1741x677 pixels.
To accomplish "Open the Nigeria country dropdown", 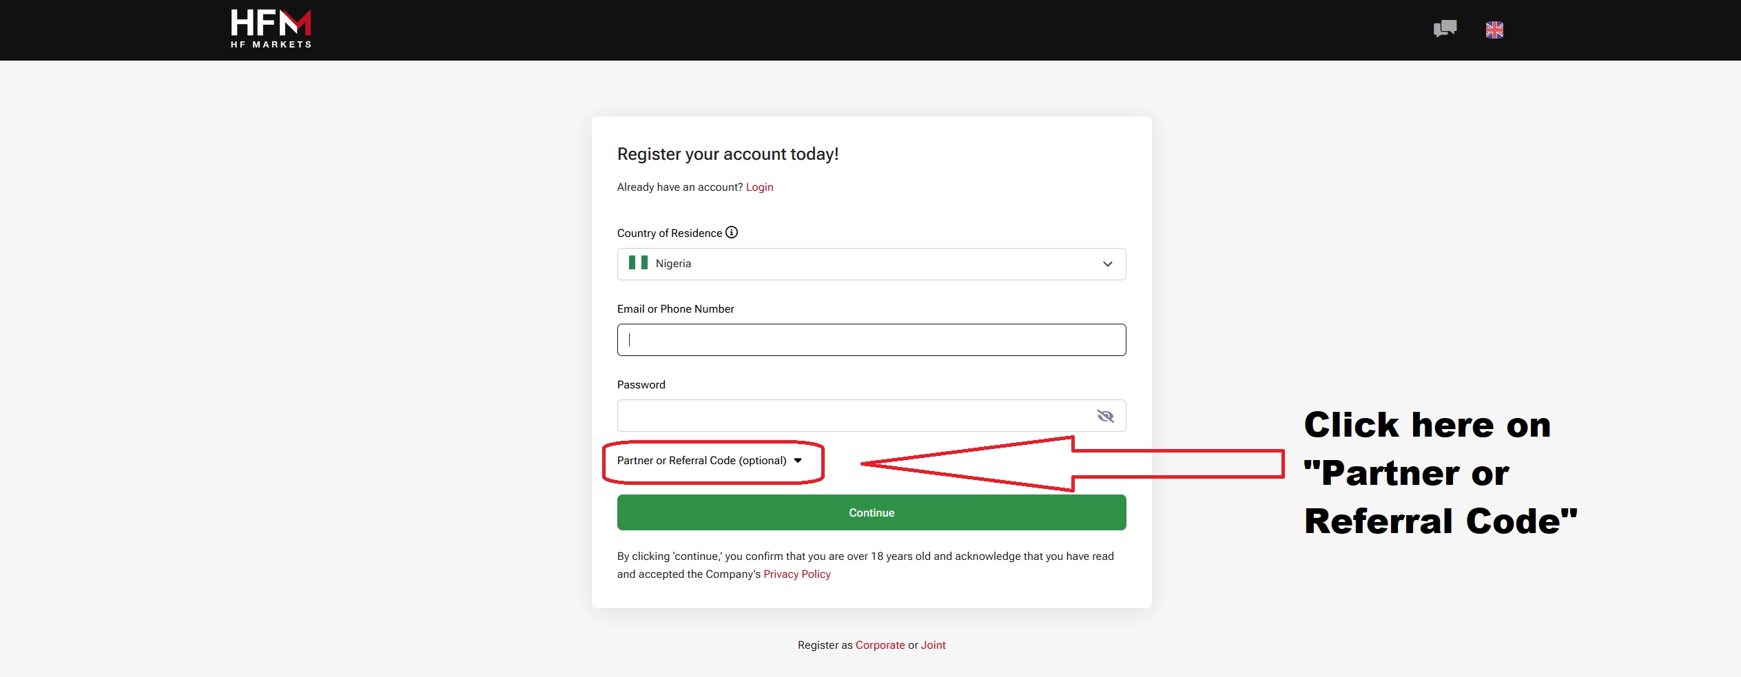I will [871, 264].
